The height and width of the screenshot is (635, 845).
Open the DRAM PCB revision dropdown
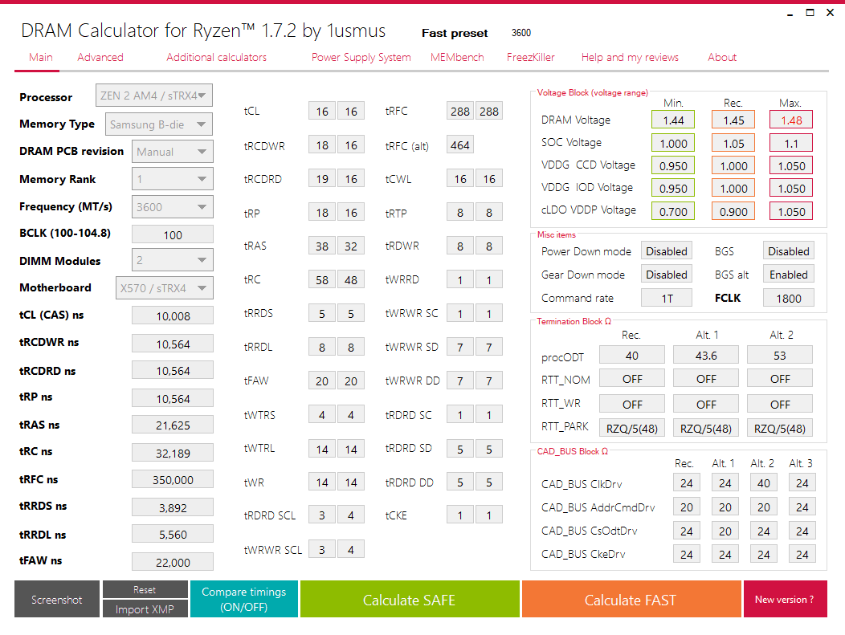[173, 152]
